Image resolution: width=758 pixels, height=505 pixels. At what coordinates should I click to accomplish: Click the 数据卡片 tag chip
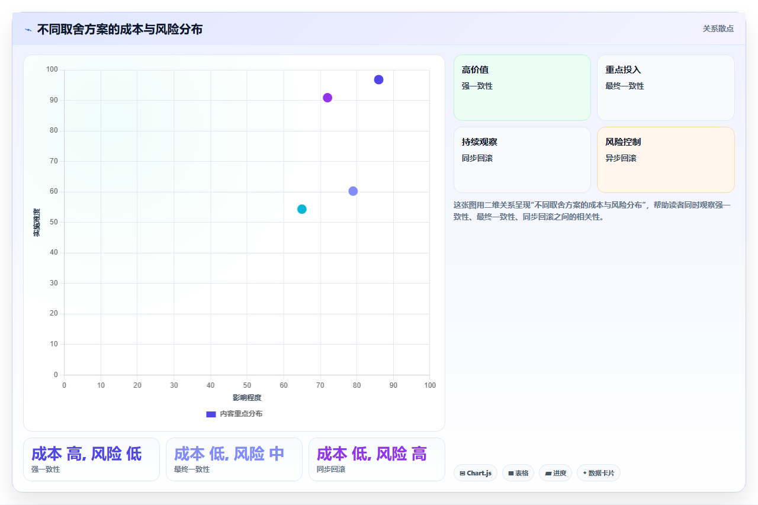tap(599, 473)
